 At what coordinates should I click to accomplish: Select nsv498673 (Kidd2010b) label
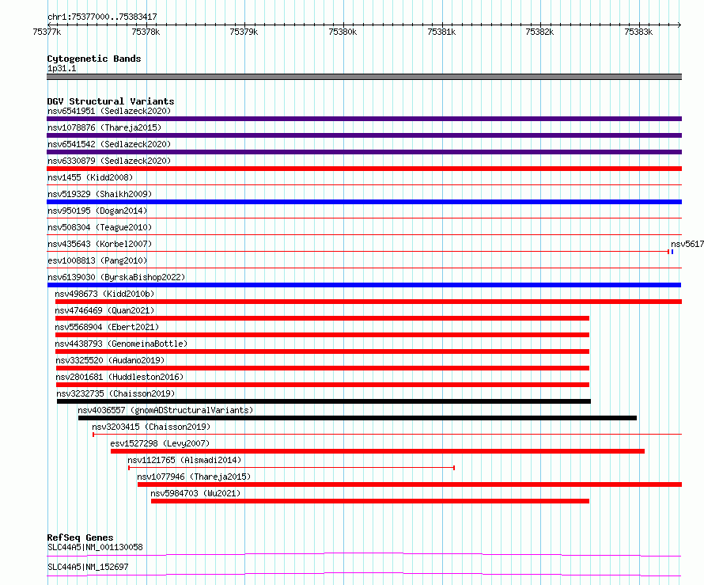104,294
